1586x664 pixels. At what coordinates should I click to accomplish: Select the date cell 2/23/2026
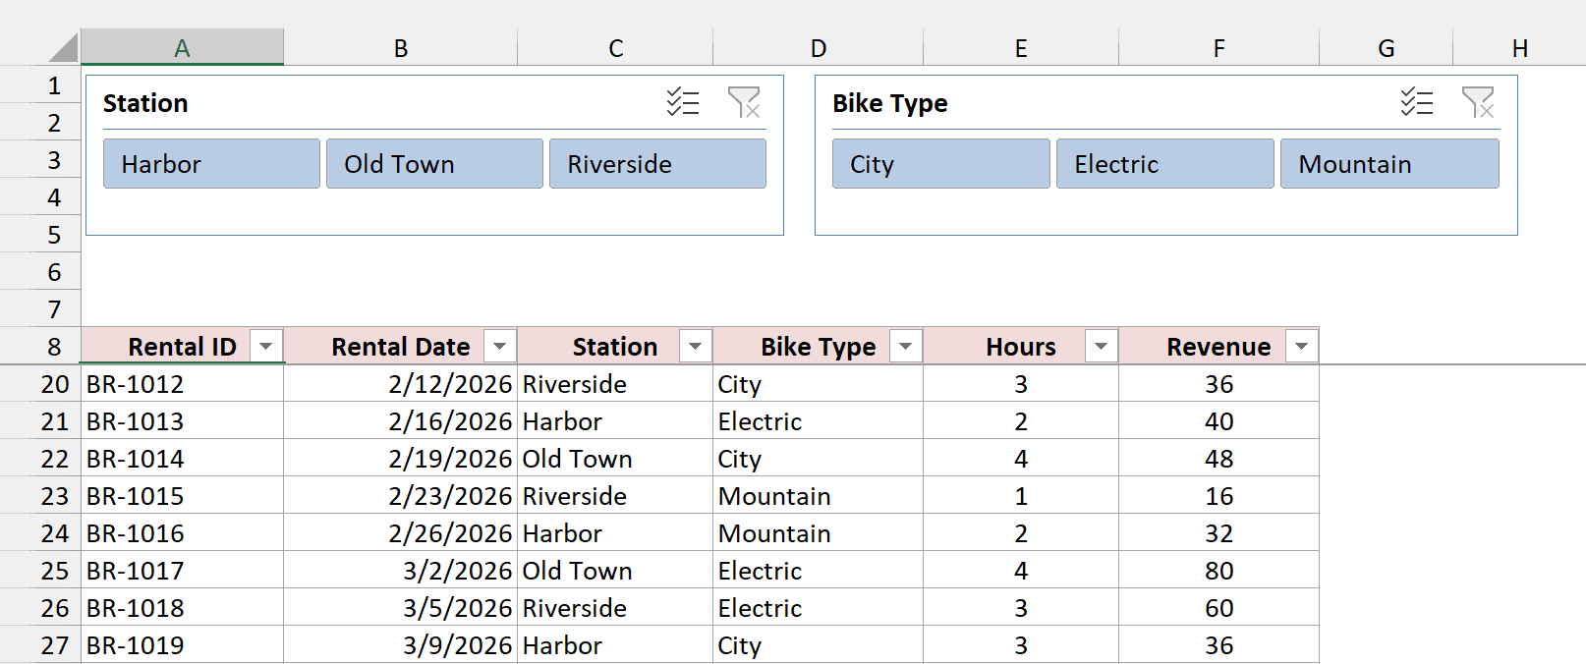click(x=400, y=496)
